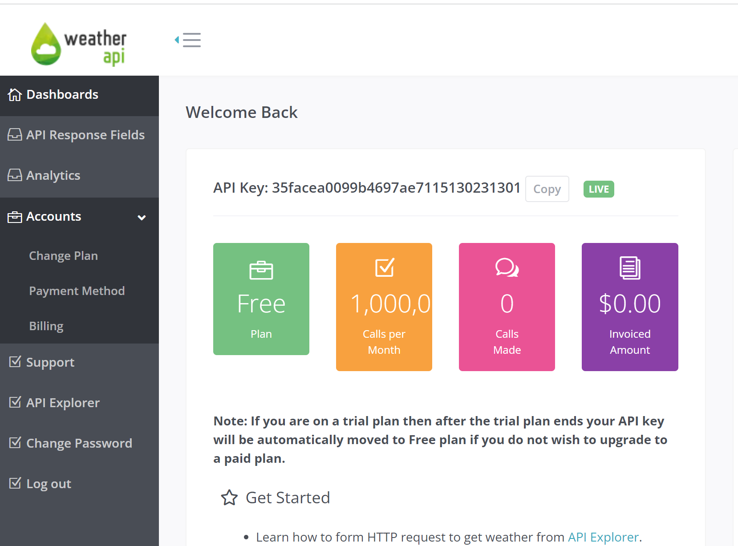Click the star icon beside Get Started

229,497
